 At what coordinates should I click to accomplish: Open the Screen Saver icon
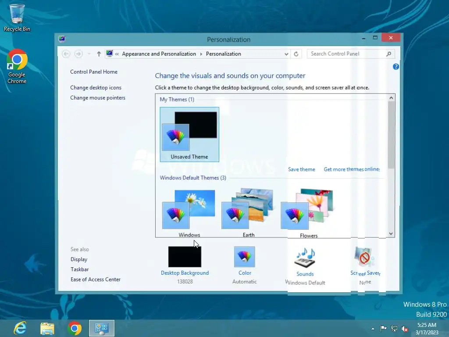click(364, 257)
